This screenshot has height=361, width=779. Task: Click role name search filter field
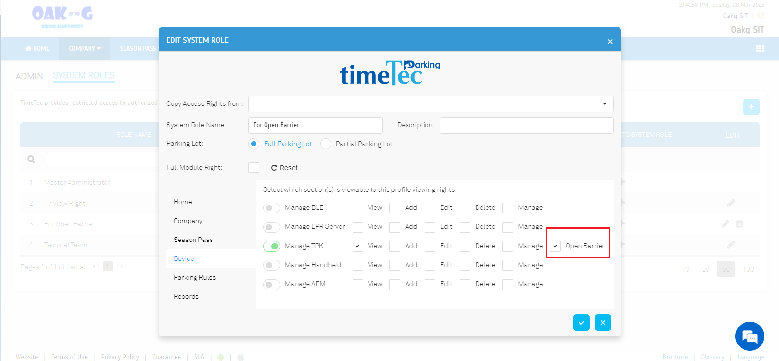(x=103, y=159)
